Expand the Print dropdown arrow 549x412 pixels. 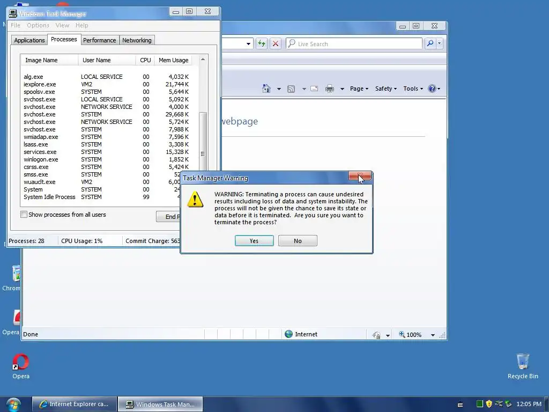(x=342, y=89)
